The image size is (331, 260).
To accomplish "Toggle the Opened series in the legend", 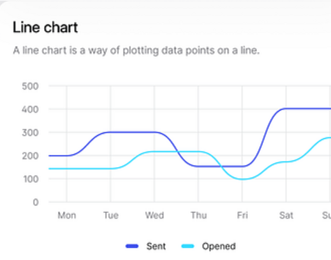I will [x=209, y=246].
